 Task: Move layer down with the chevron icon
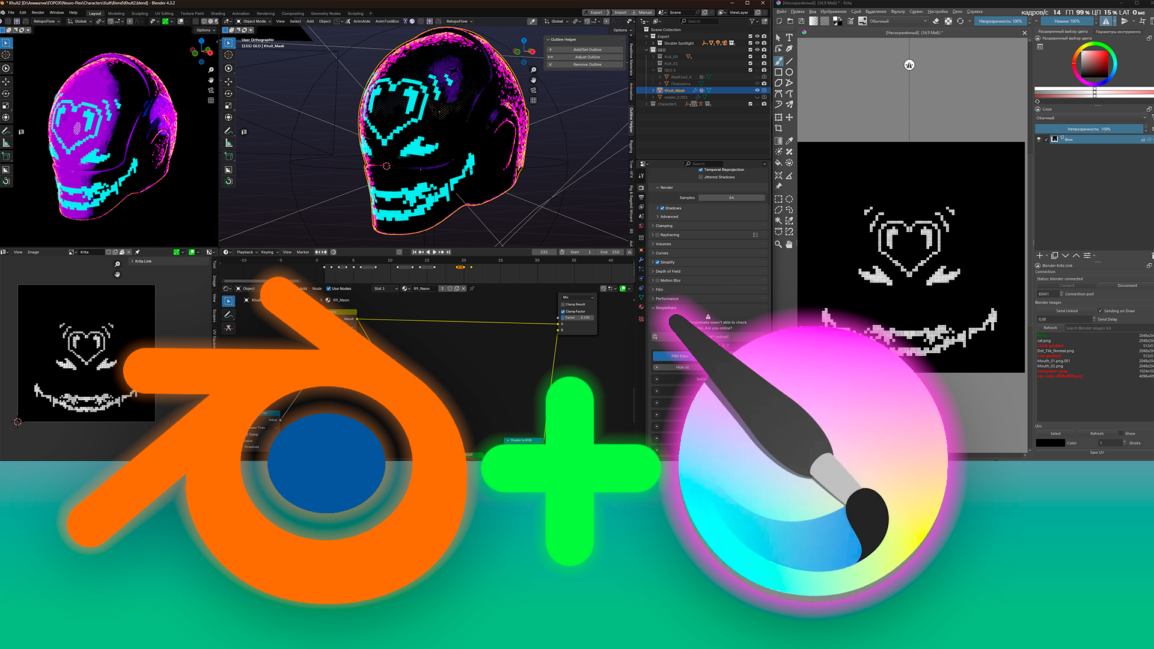[x=1066, y=255]
